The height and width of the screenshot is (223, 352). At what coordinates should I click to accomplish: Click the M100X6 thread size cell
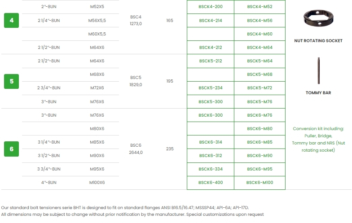click(x=97, y=183)
